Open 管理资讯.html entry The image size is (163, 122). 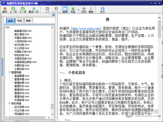(x=22, y=93)
